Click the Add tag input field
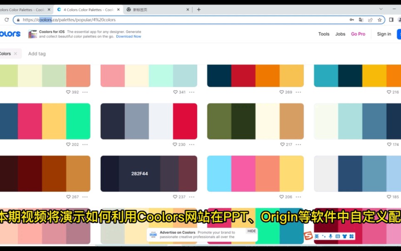401x251 pixels. (x=37, y=53)
